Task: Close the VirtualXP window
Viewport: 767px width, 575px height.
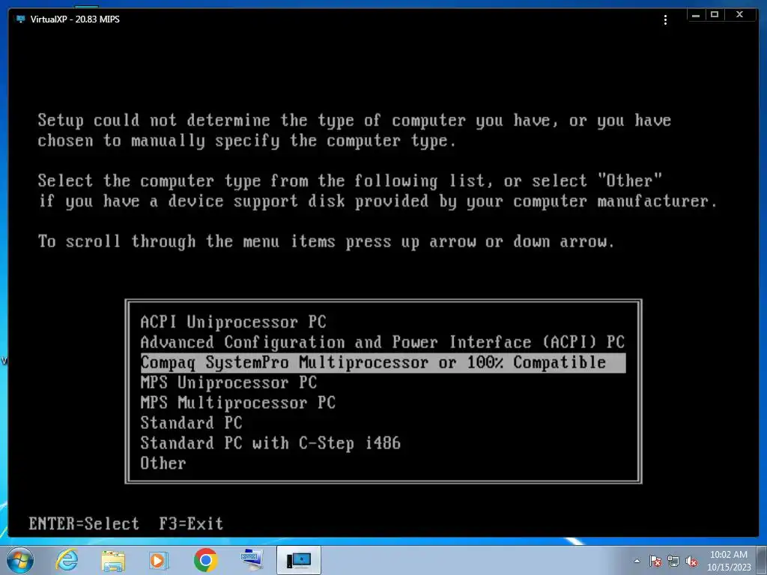Action: (x=740, y=15)
